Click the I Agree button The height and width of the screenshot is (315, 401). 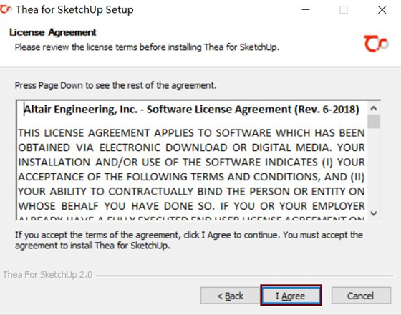click(x=291, y=295)
